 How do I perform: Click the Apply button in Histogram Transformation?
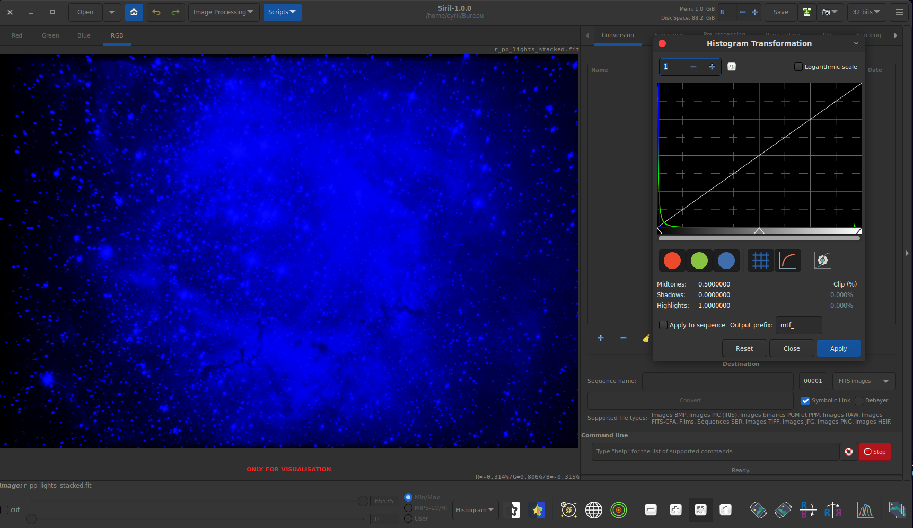[838, 348]
